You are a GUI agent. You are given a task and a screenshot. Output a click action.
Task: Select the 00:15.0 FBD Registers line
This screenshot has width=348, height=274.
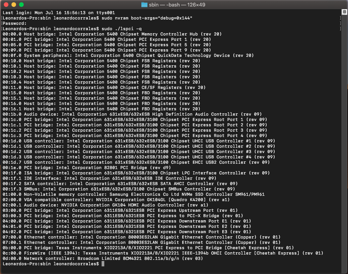coord(102,93)
